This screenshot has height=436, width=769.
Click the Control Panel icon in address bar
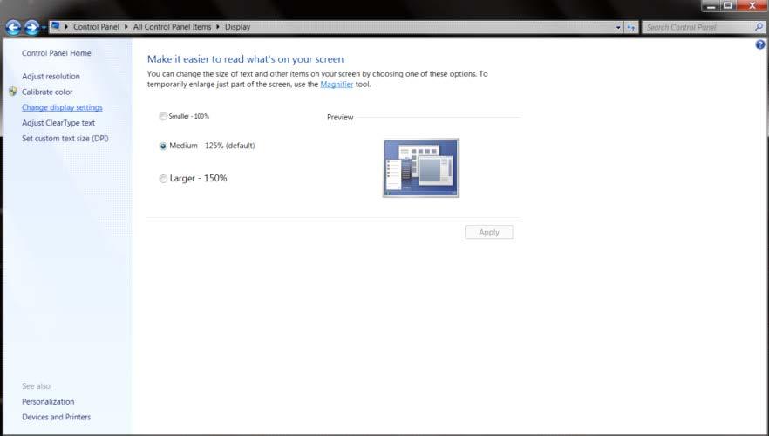click(56, 26)
